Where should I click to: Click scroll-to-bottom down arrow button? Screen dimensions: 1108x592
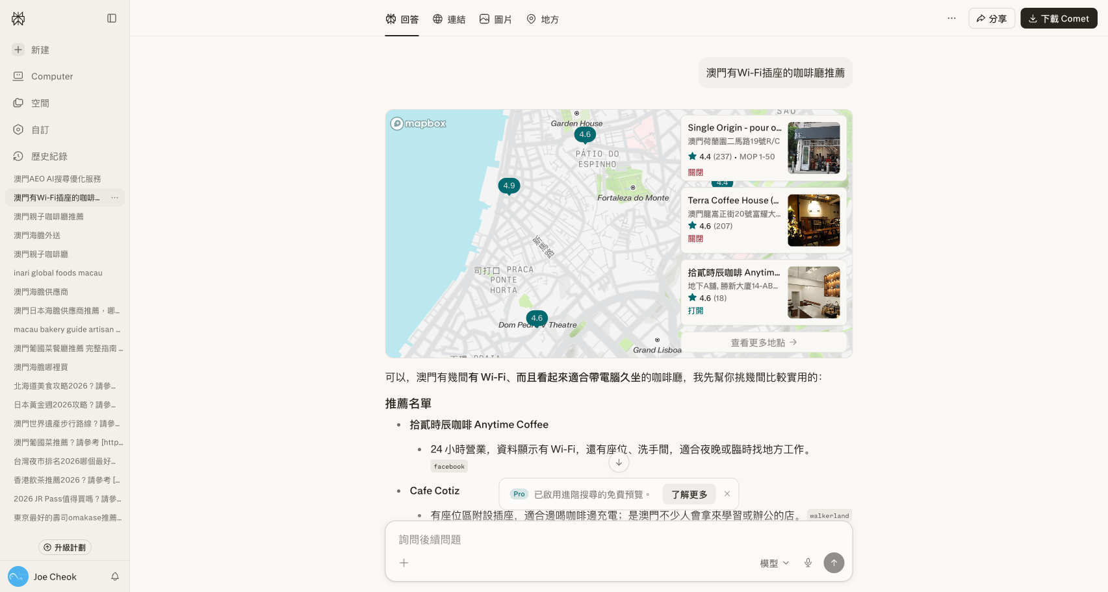point(619,462)
